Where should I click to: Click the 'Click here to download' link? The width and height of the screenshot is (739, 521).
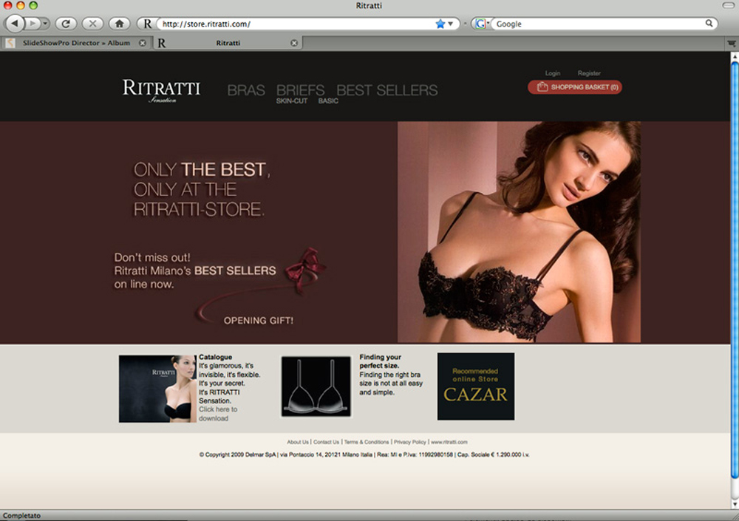(218, 414)
